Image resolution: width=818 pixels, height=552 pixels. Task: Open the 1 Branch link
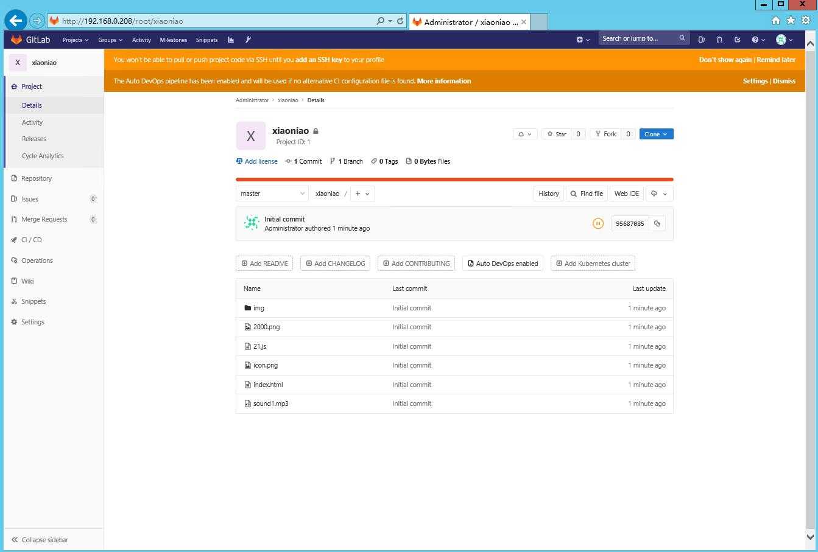[346, 161]
